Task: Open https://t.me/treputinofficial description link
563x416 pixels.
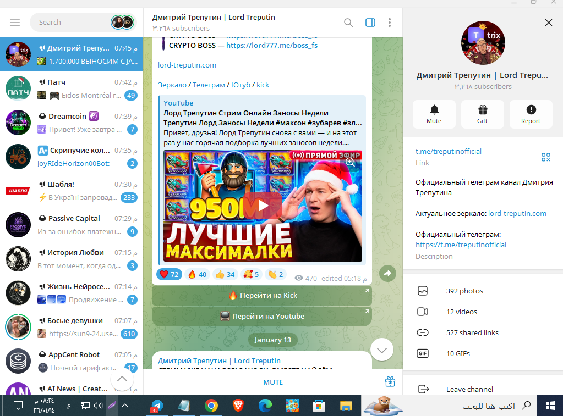Action: pos(461,245)
